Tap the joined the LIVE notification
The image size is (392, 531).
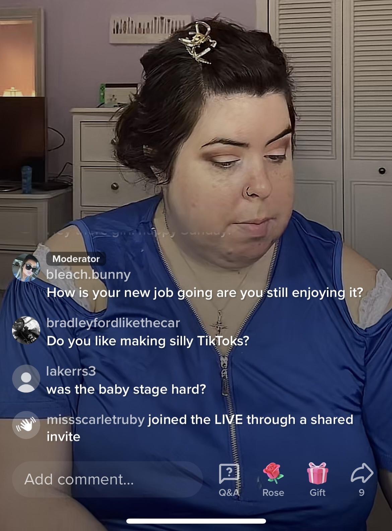point(200,428)
